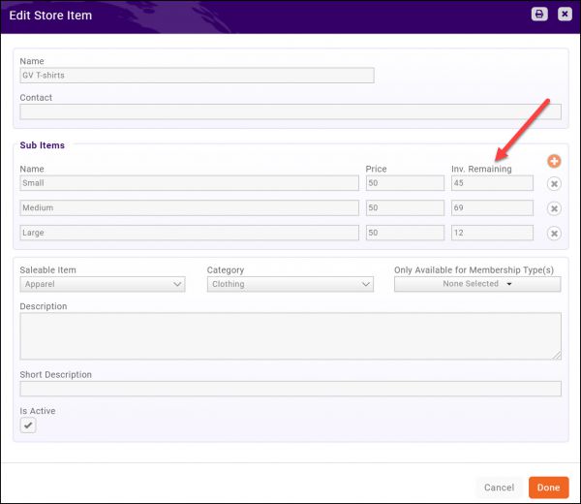Click the print icon in the title bar
Viewport: 581px width, 504px height.
[539, 15]
